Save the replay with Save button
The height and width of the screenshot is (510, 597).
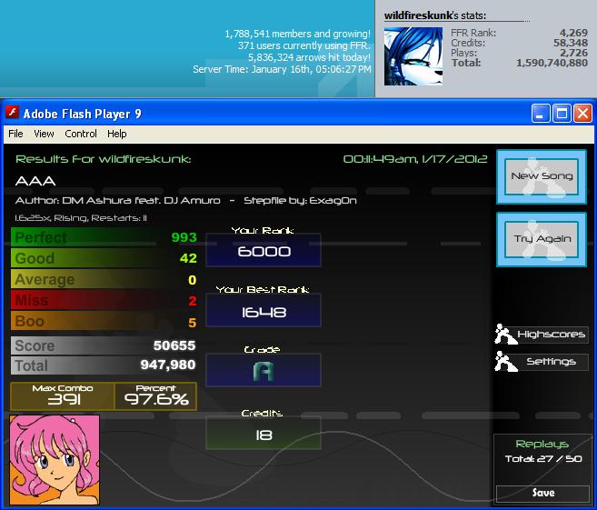543,493
